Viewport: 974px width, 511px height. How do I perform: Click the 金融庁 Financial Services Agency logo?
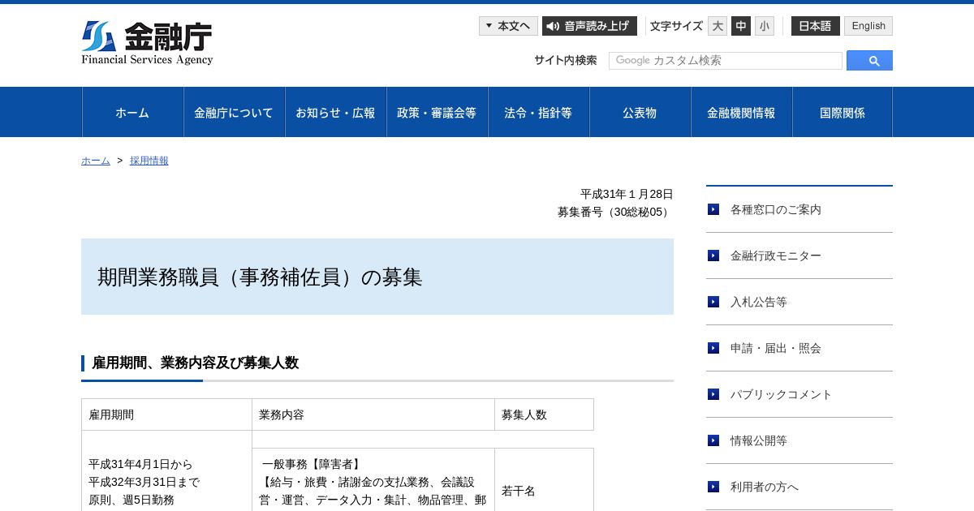coord(147,43)
